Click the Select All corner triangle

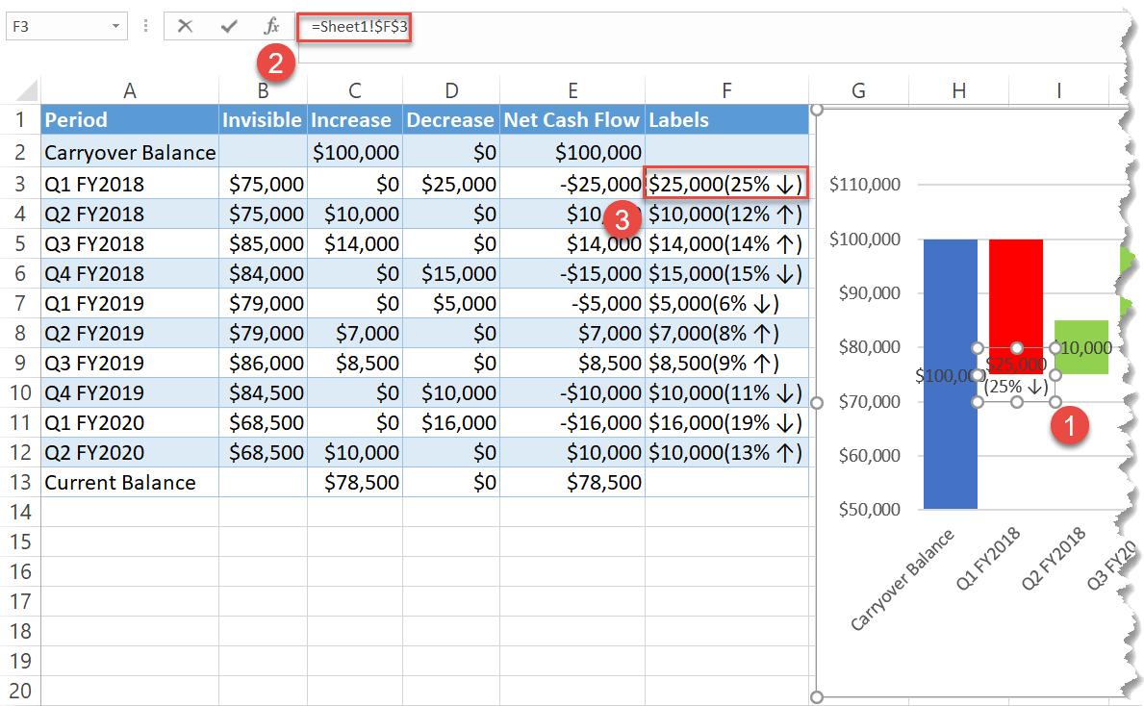tap(27, 90)
